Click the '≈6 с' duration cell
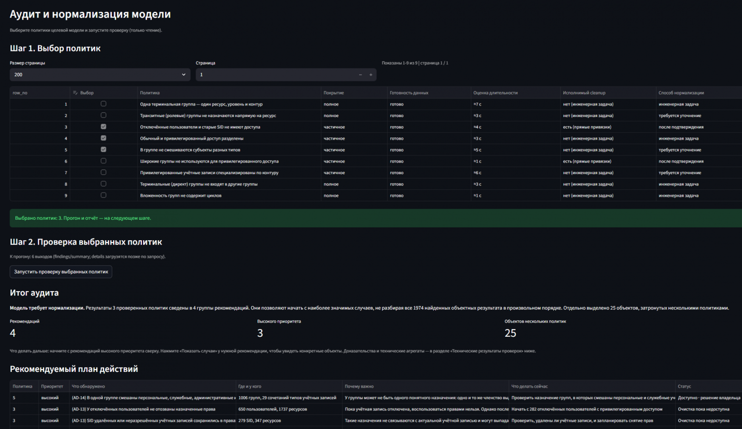The image size is (742, 429). pos(515,173)
